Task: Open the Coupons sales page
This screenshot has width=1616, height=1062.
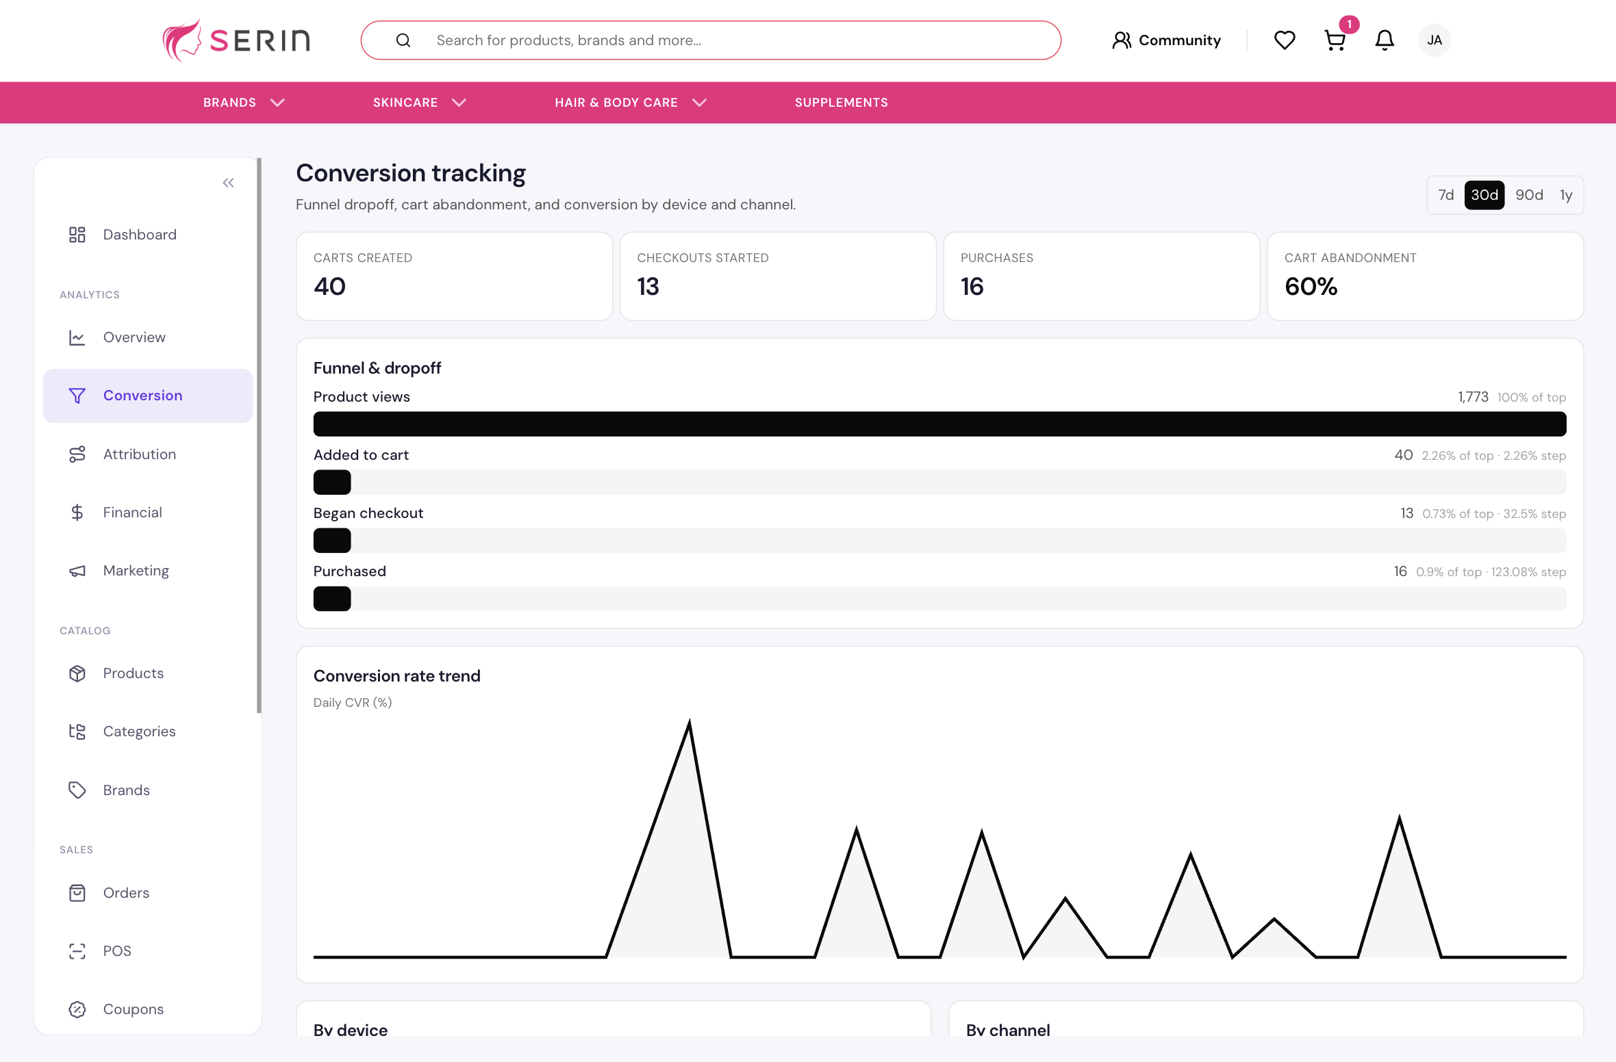Action: (148, 1009)
